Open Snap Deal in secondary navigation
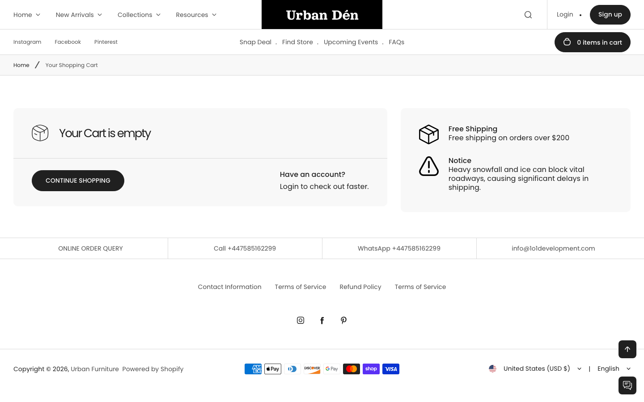The height and width of the screenshot is (402, 644). [255, 42]
